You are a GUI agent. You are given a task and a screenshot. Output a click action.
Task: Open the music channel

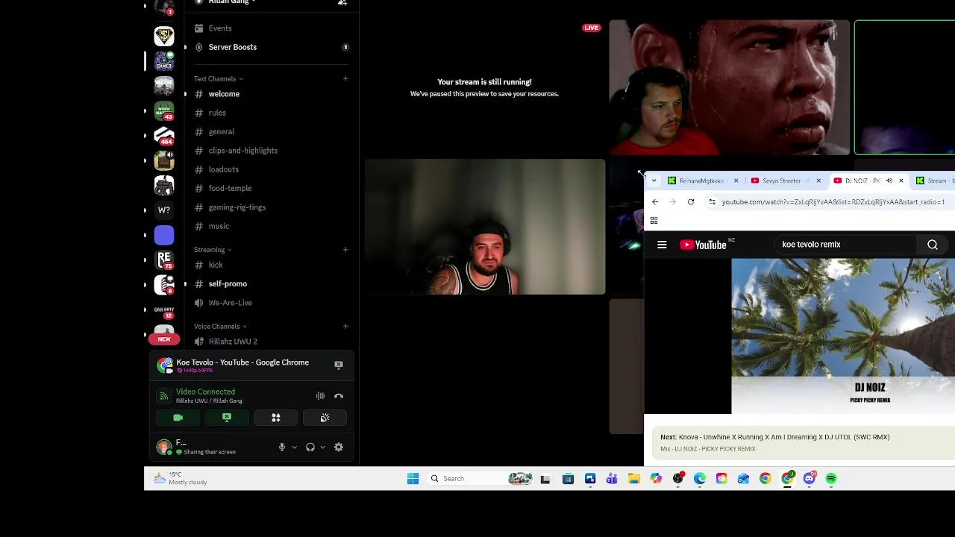coord(219,226)
